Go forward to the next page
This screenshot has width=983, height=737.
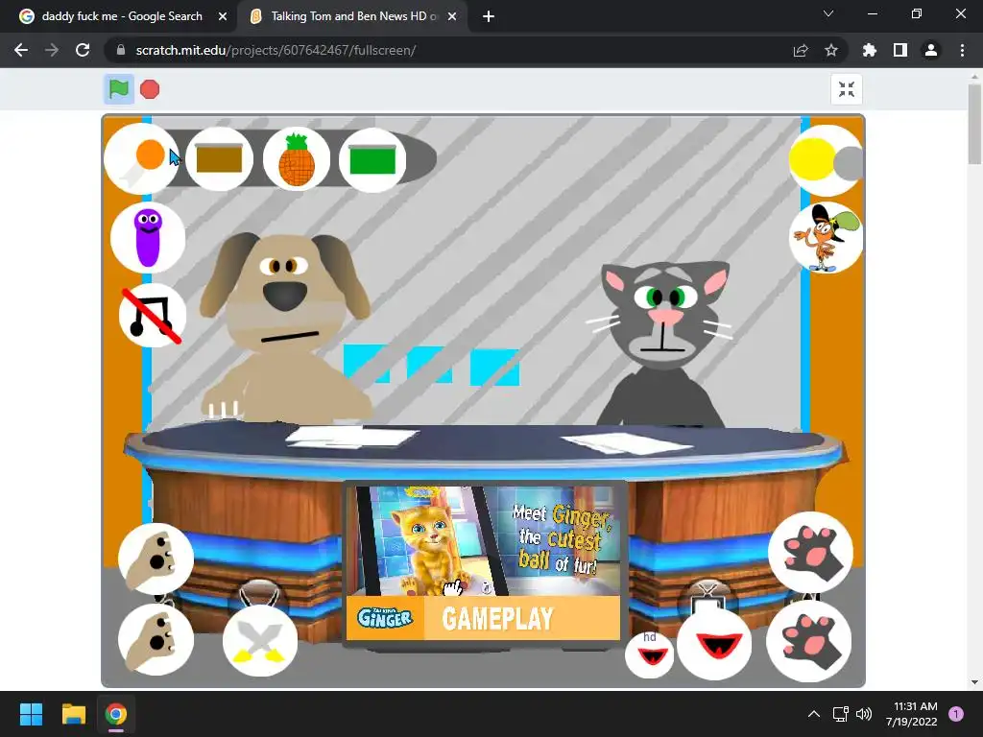pyautogui.click(x=52, y=50)
